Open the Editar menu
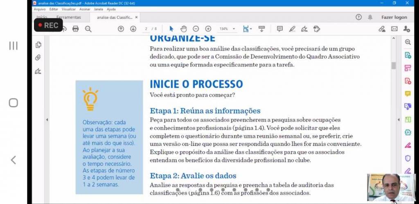This screenshot has height=204, width=419. [x=54, y=9]
